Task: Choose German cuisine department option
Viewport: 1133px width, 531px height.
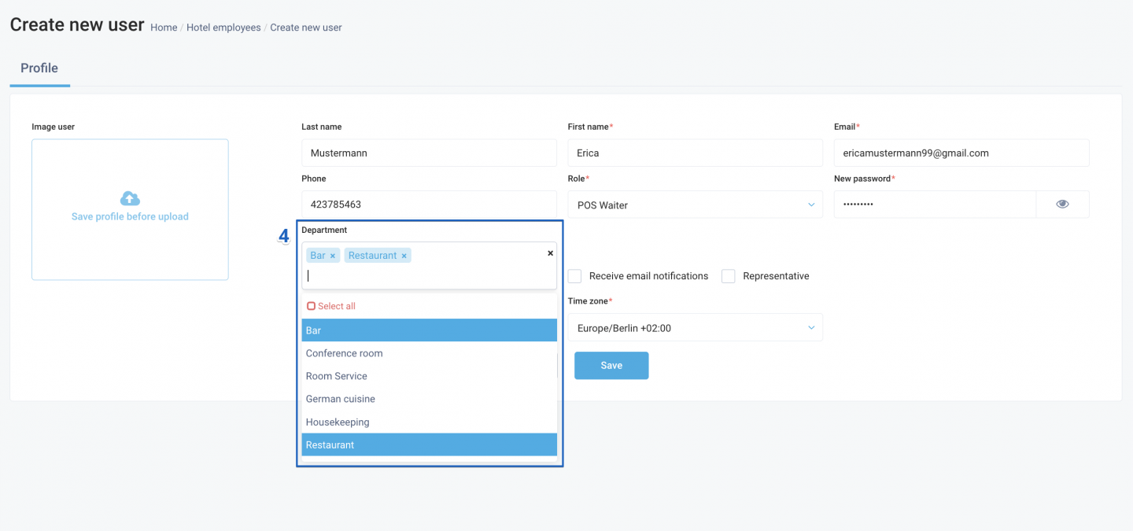Action: pyautogui.click(x=430, y=399)
